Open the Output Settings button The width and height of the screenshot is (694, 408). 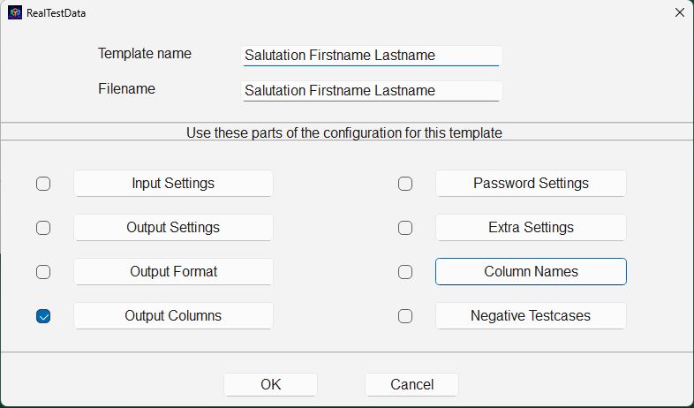173,228
